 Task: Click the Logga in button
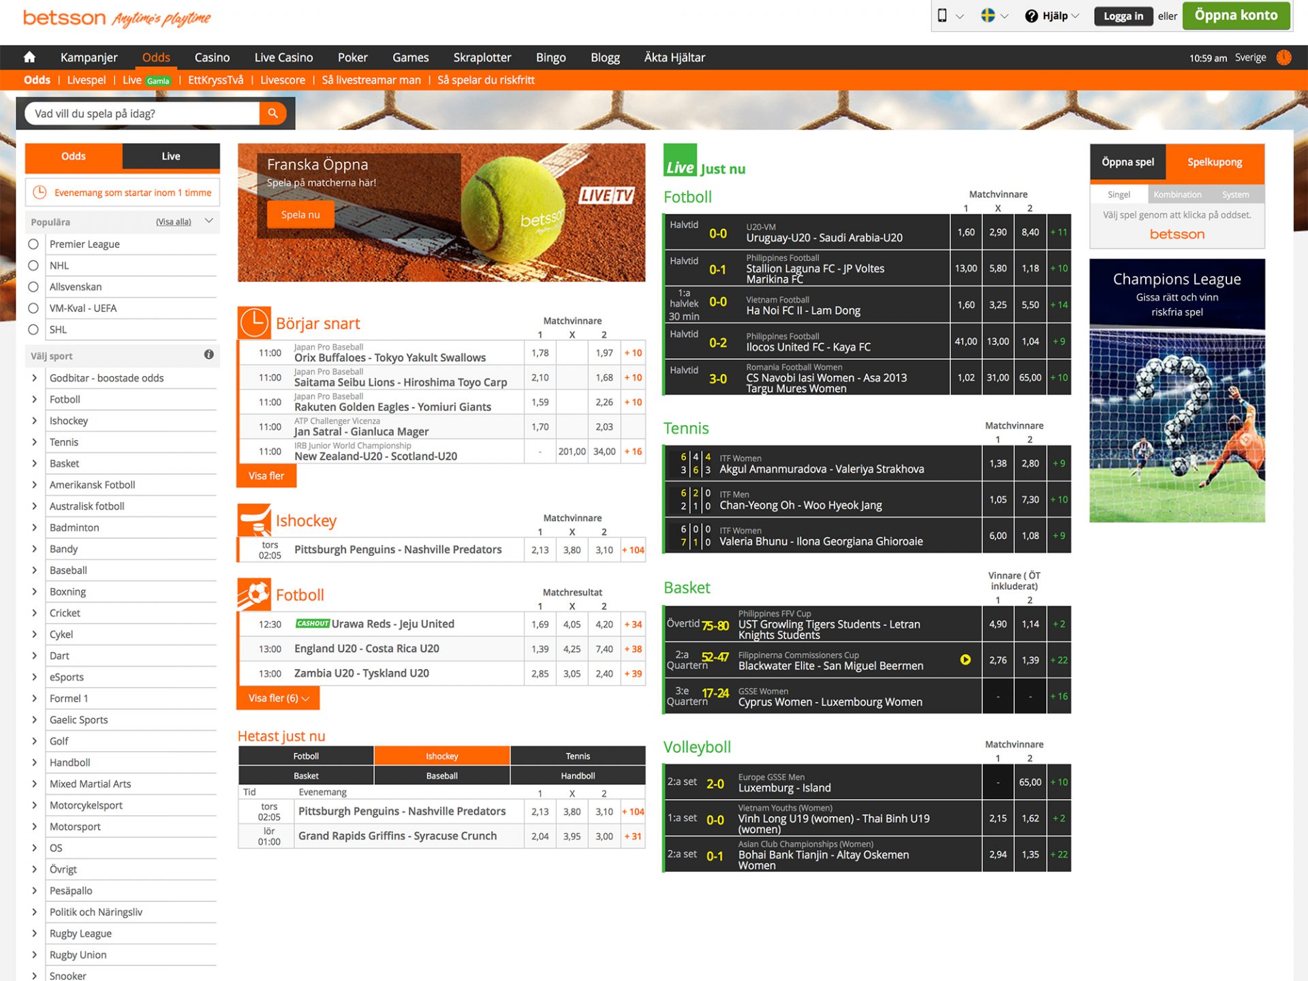[1123, 16]
